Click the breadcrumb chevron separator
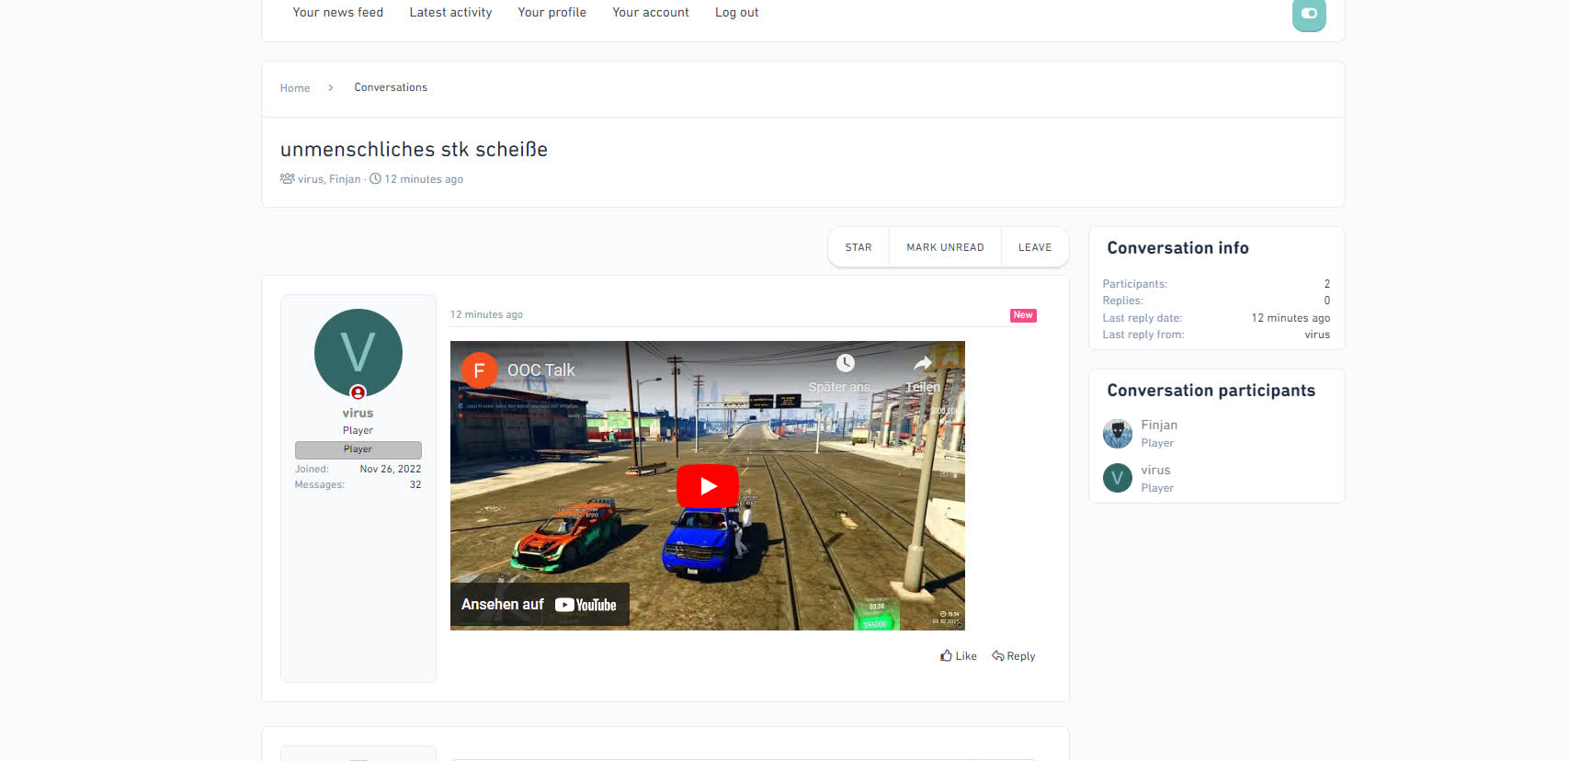The image size is (1569, 761). (x=331, y=88)
